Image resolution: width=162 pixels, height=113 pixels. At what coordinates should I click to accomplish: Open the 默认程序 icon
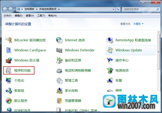tap(9, 101)
